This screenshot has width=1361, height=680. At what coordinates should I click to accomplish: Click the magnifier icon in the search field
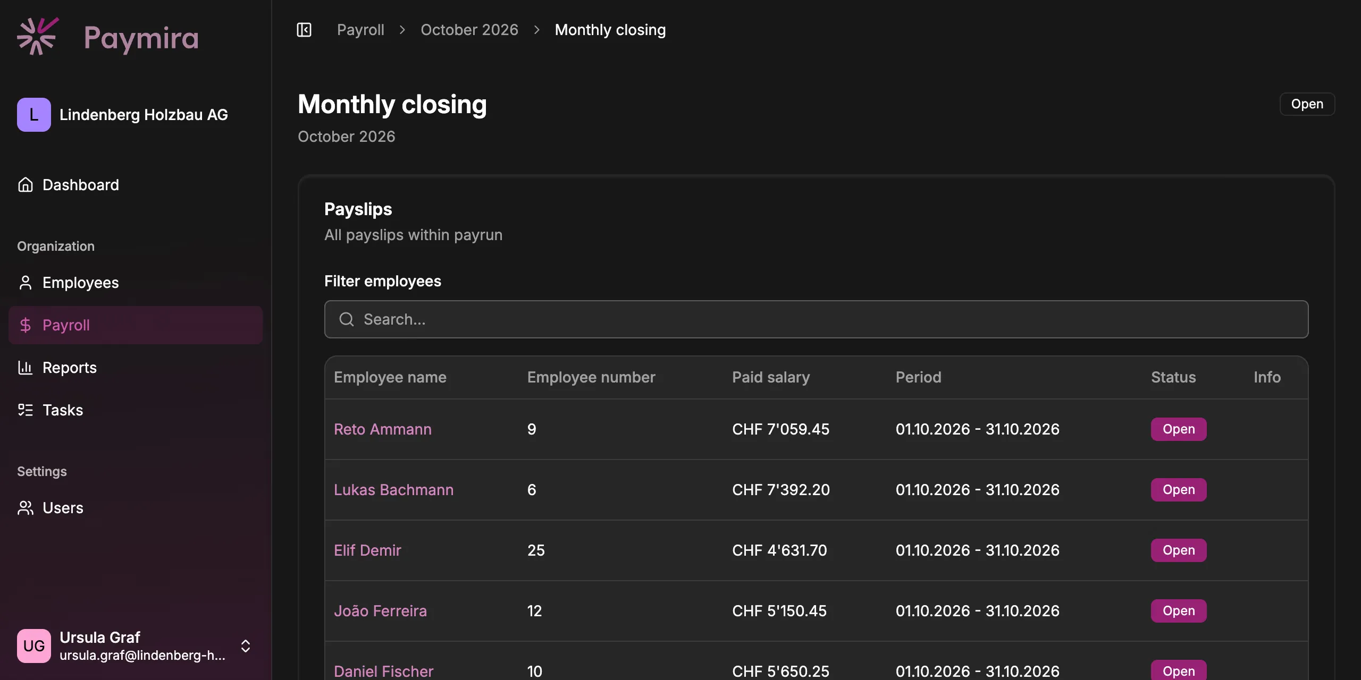347,319
